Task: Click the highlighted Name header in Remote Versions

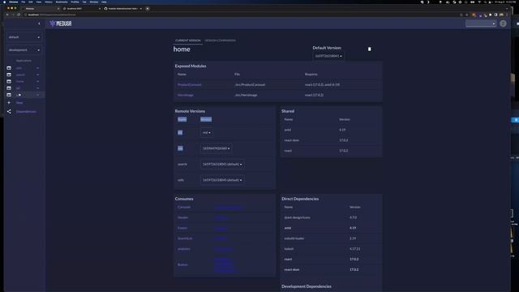Action: tap(182, 119)
